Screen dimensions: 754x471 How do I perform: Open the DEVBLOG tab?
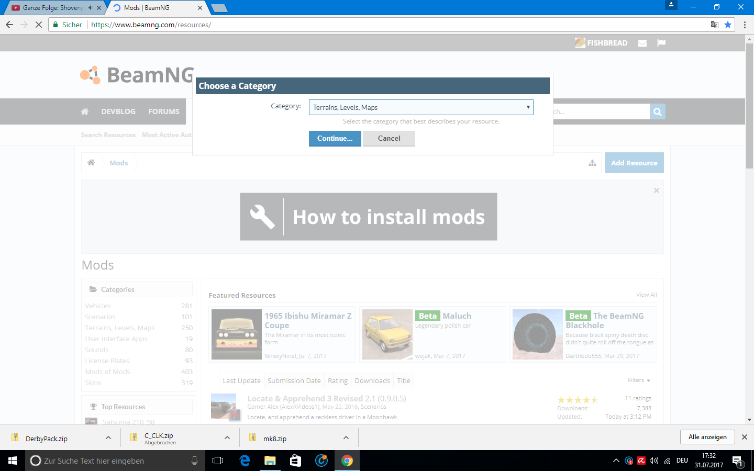[118, 111]
